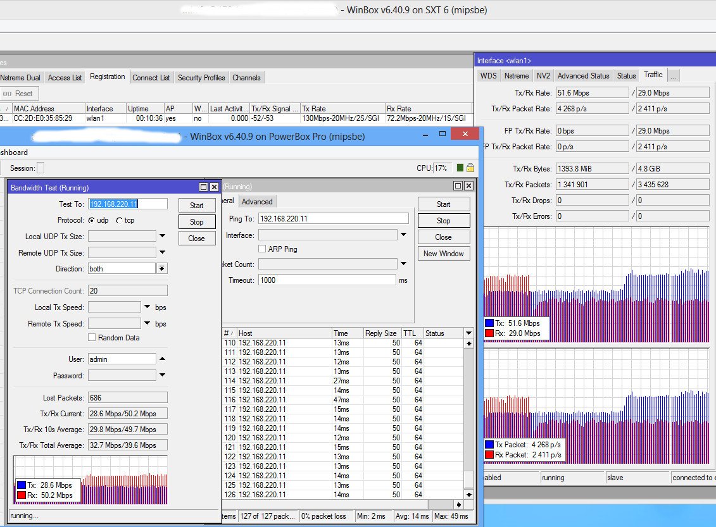The height and width of the screenshot is (527, 716).
Task: Click the Reset button in Registration toolbar
Action: (x=18, y=94)
